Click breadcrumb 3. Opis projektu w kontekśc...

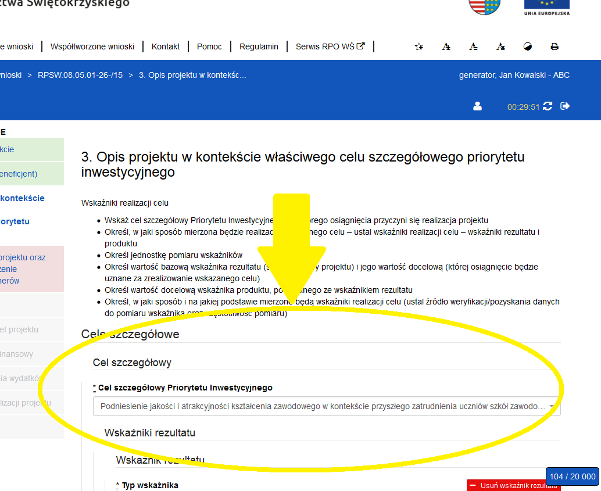coord(192,75)
